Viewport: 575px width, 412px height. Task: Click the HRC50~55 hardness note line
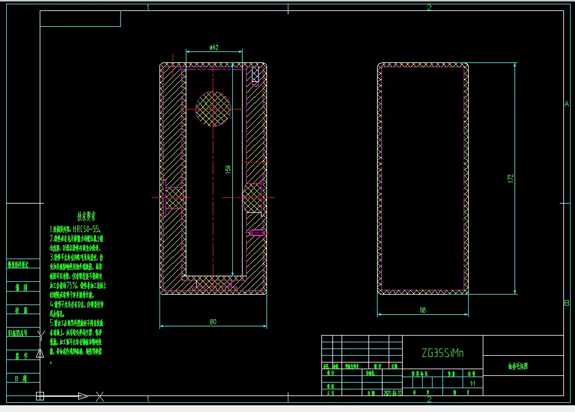click(75, 229)
